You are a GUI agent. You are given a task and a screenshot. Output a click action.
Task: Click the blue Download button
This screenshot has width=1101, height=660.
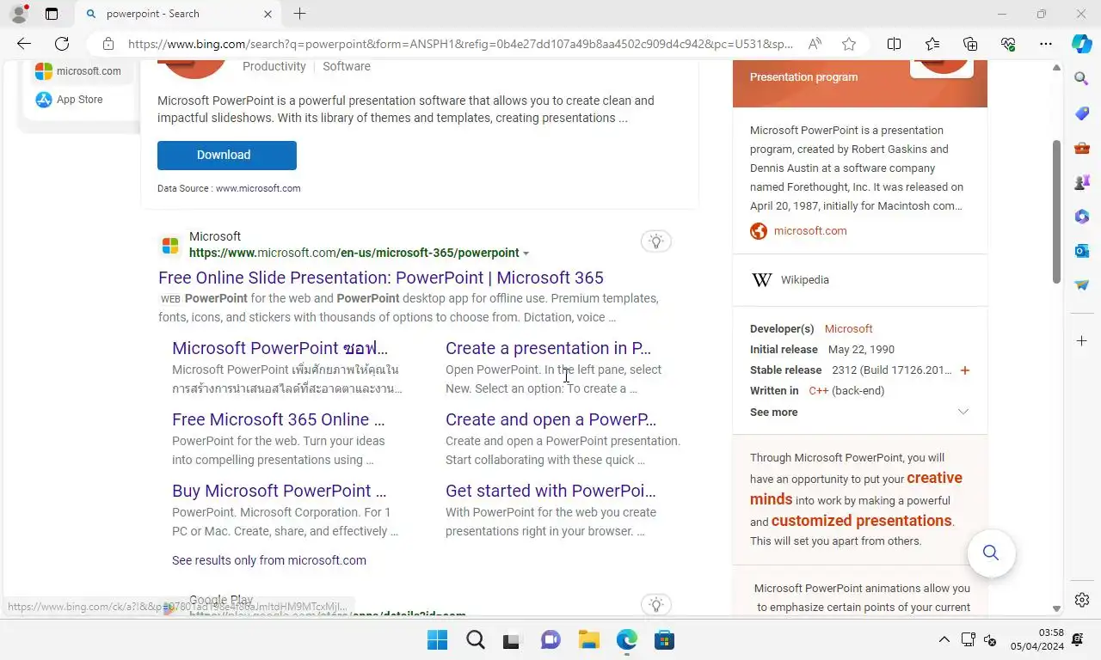[x=227, y=156]
